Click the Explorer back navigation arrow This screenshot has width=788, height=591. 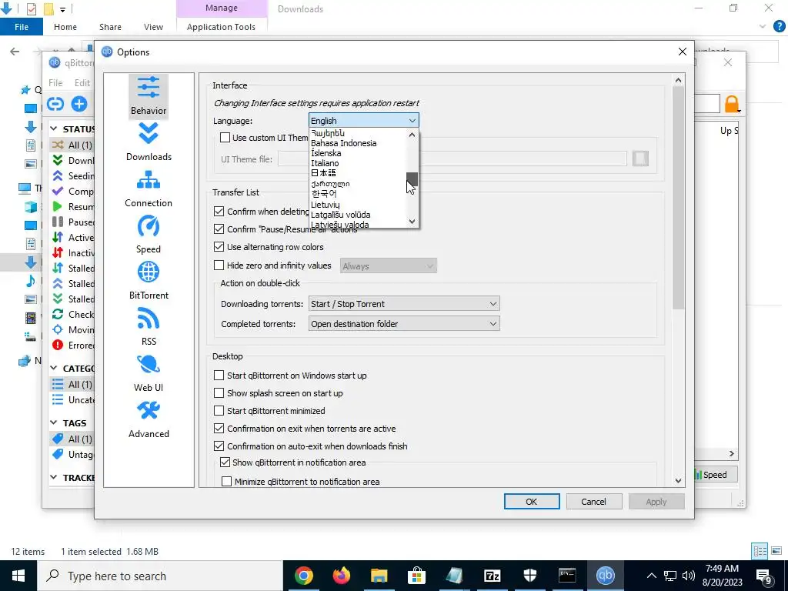pos(15,52)
